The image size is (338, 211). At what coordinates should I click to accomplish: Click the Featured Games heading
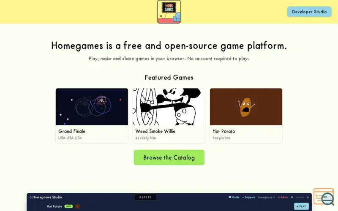pyautogui.click(x=169, y=78)
